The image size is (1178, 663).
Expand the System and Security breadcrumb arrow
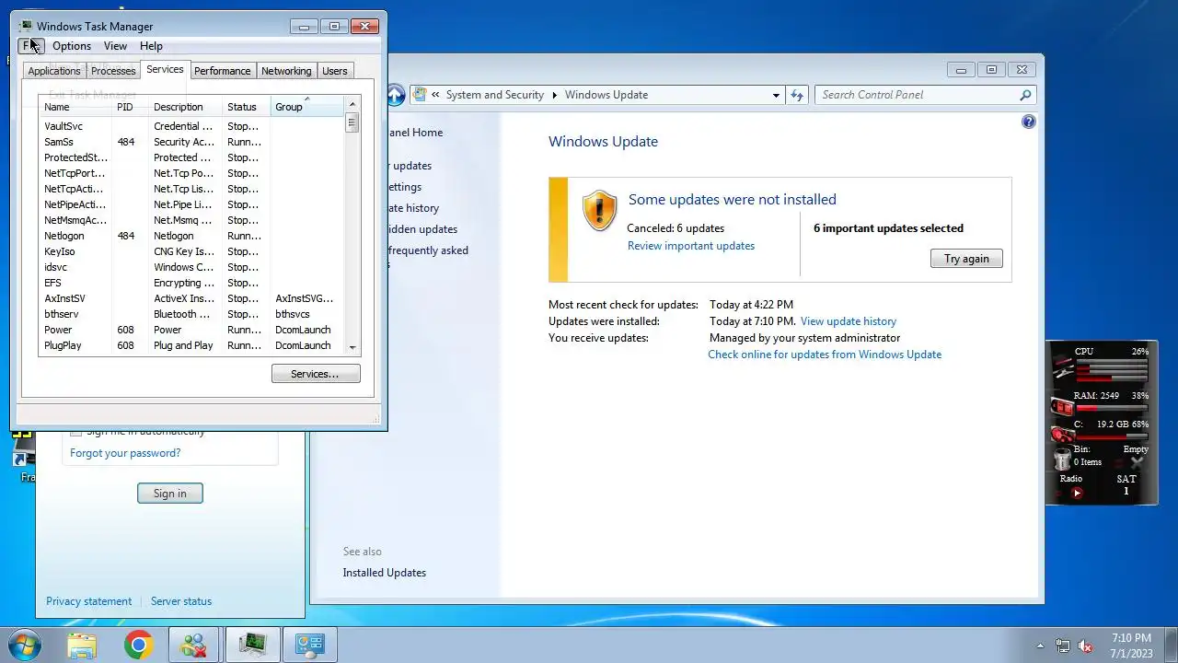point(555,95)
